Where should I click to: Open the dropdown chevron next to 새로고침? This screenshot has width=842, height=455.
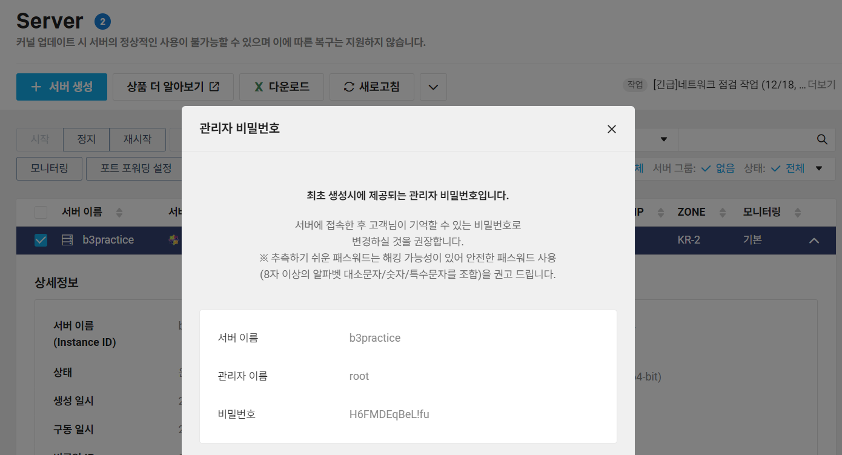click(x=434, y=87)
